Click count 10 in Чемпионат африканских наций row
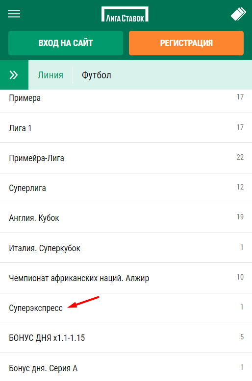The width and height of the screenshot is (252, 381). [x=240, y=277]
